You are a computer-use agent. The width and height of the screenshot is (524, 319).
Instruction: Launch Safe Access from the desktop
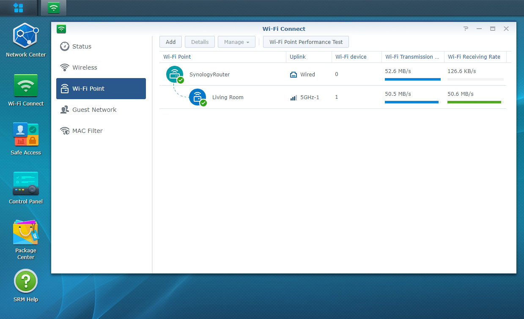[25, 134]
